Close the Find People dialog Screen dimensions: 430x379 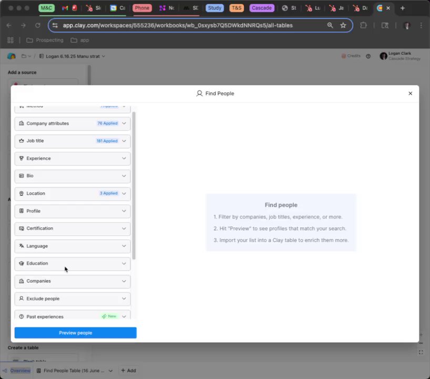pyautogui.click(x=410, y=93)
